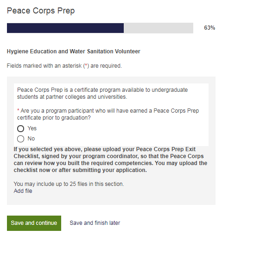Click the bold Exit Checklist upload instructions

(110, 159)
